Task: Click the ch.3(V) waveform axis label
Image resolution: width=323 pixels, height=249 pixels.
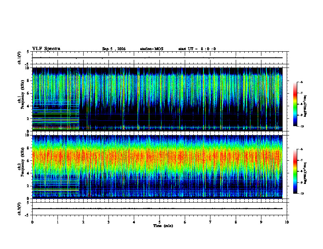Action: pos(20,209)
